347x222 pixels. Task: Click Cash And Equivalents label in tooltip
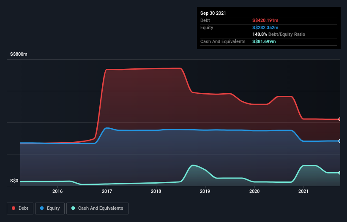[223, 41]
